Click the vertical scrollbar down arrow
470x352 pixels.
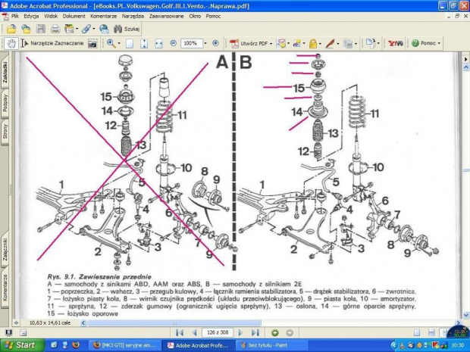coord(465,315)
